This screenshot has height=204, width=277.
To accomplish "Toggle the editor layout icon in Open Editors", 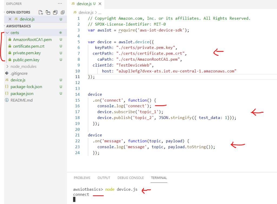I will point(48,12).
